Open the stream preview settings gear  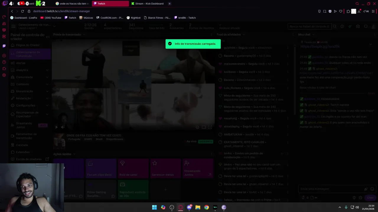tap(197, 127)
